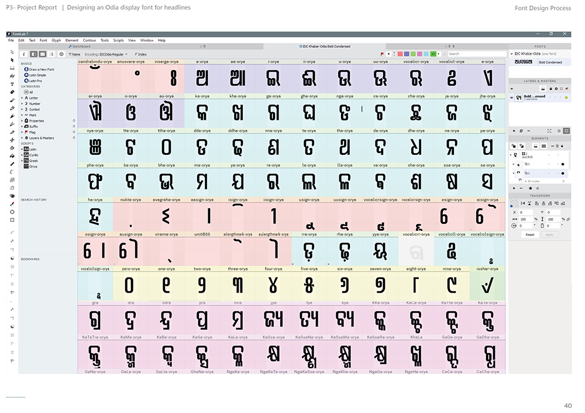Select the Oriya script filter
585x413 pixels.
point(30,166)
